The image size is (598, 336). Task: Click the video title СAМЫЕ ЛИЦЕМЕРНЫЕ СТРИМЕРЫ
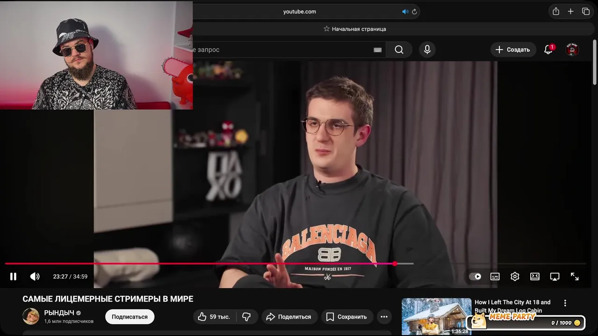[108, 299]
